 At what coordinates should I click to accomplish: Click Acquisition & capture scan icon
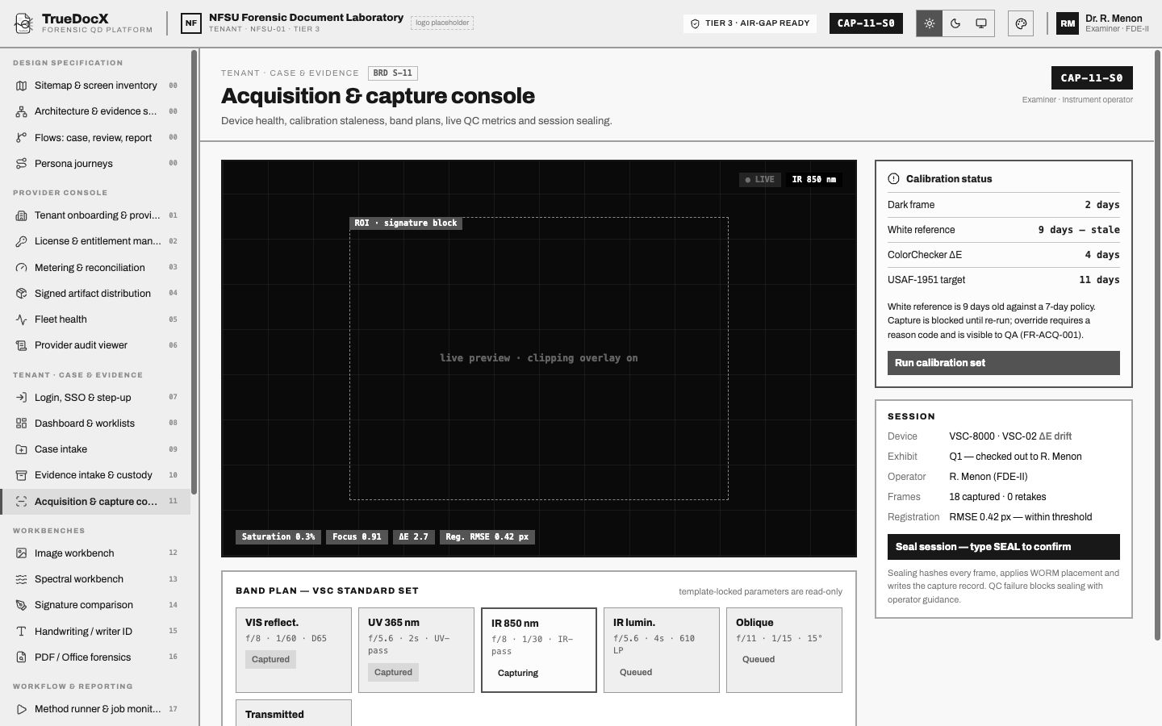22,502
